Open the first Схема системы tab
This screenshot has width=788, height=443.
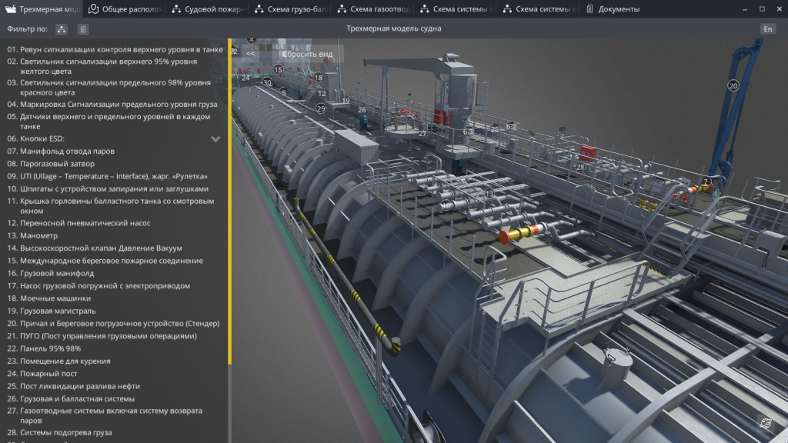[457, 9]
